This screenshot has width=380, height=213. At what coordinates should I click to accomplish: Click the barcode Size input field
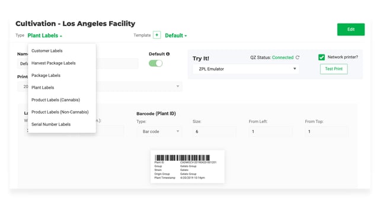[x=214, y=131]
